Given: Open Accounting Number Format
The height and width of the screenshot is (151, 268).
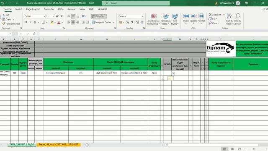Looking at the screenshot, I should pos(120,22).
